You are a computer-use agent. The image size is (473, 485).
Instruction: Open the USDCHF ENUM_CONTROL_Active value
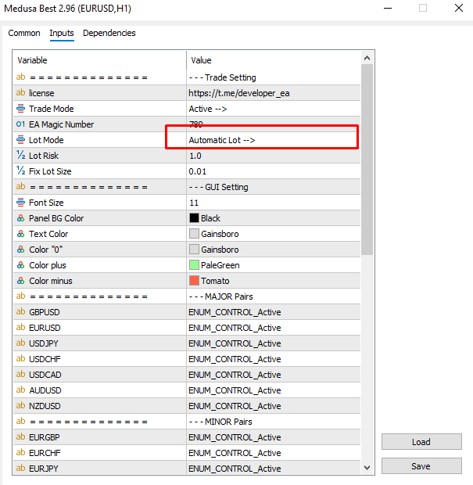(x=274, y=359)
